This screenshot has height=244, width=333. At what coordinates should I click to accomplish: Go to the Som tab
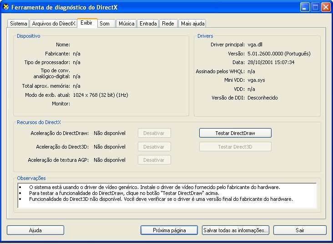click(x=105, y=24)
